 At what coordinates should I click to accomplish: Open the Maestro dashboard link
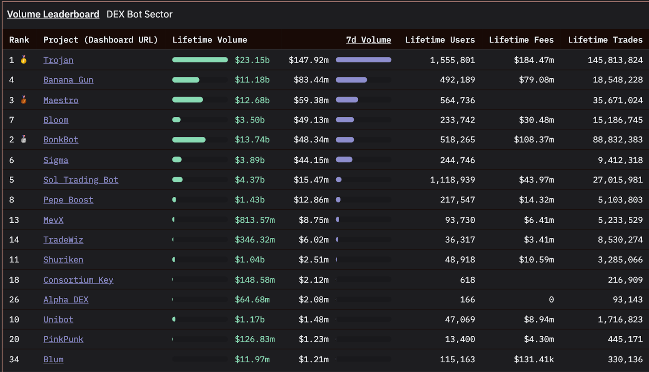click(61, 100)
